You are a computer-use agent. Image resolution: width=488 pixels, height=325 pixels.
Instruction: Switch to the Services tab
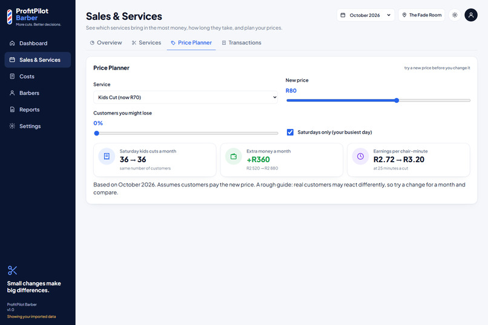point(147,42)
